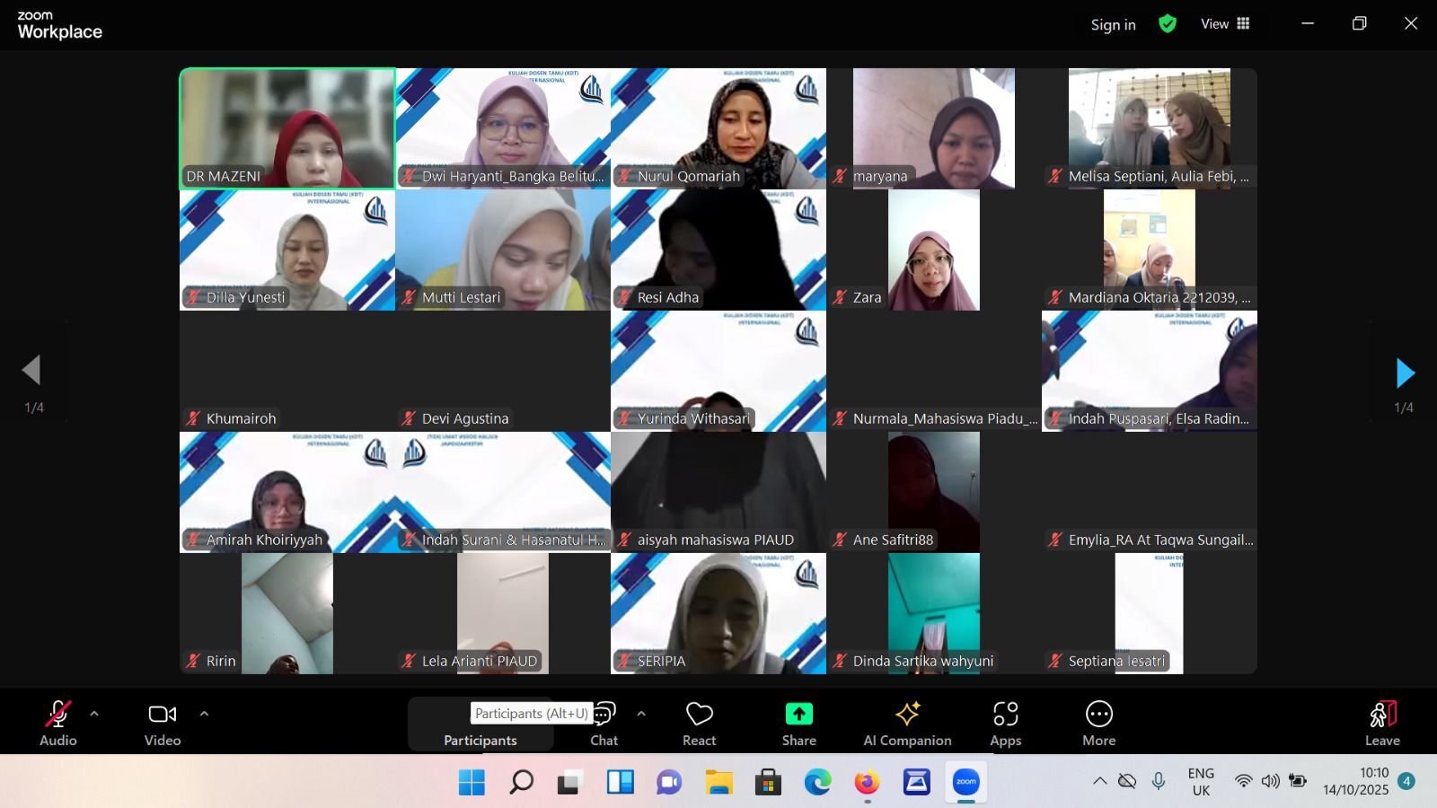Image resolution: width=1437 pixels, height=808 pixels.
Task: Select Ririn video tile
Action: tap(287, 613)
